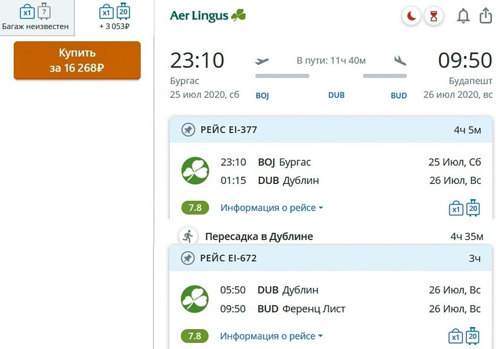Click the red moon night-flight icon
Image resolution: width=496 pixels, height=349 pixels.
point(411,16)
